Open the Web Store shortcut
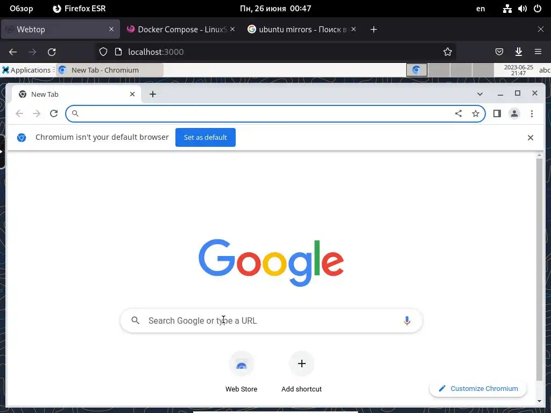 tap(241, 372)
